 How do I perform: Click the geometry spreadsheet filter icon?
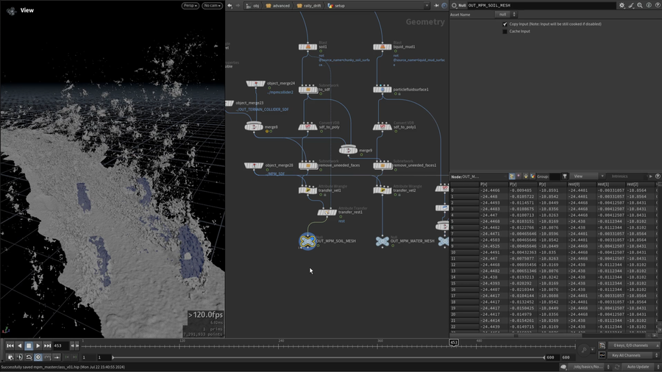565,176
